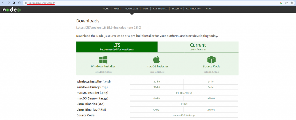
Task: Download 64-bit Windows Installer (.msi)
Action: coord(211,82)
